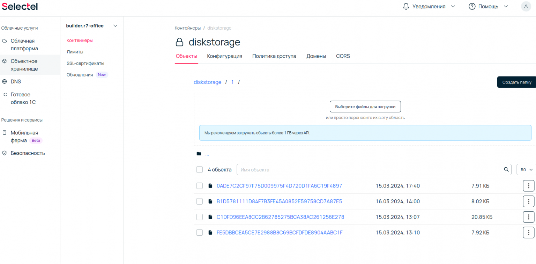Viewport: 536px width, 264px height.
Task: Focus the Имя объекта search field
Action: [x=370, y=170]
